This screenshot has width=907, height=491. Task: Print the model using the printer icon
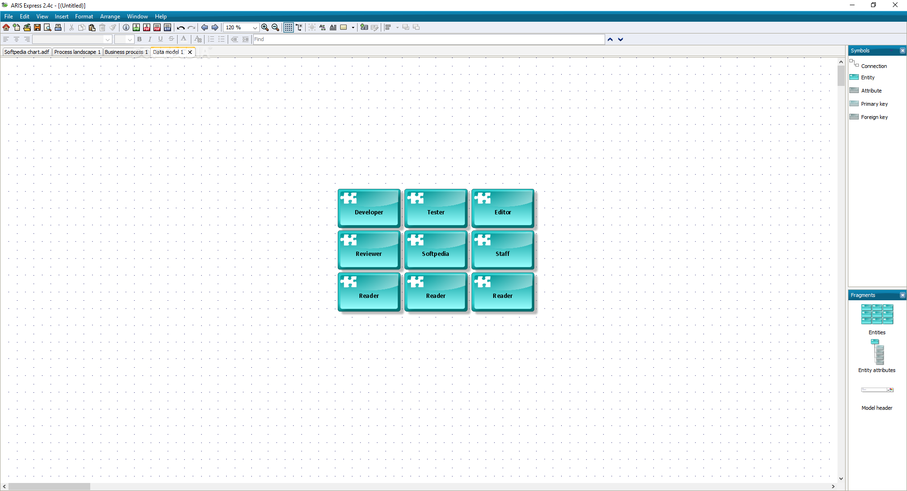[x=58, y=27]
